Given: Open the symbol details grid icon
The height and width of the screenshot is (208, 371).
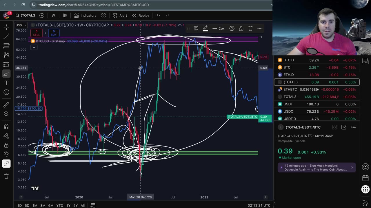Looking at the screenshot, I should click(334, 127).
